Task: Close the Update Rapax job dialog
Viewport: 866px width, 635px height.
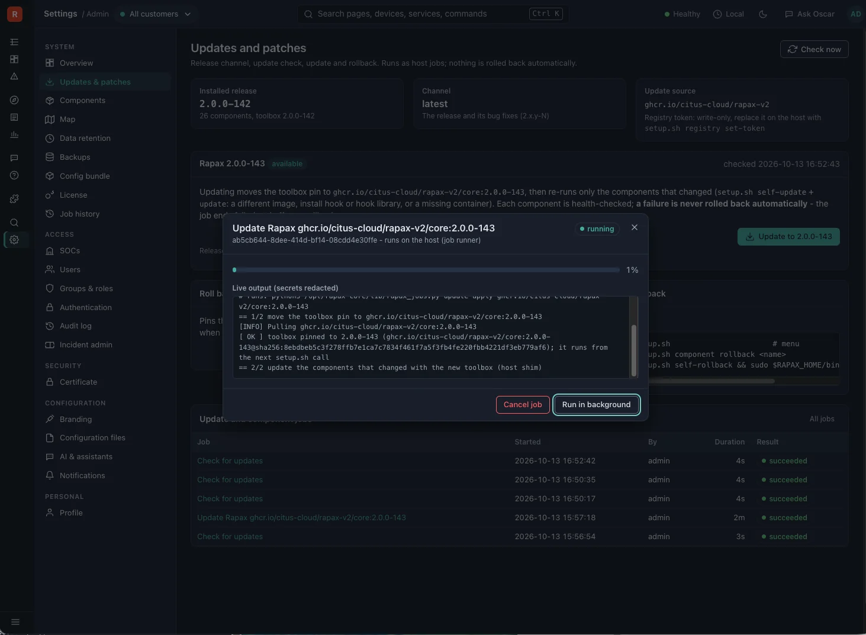Action: click(635, 228)
